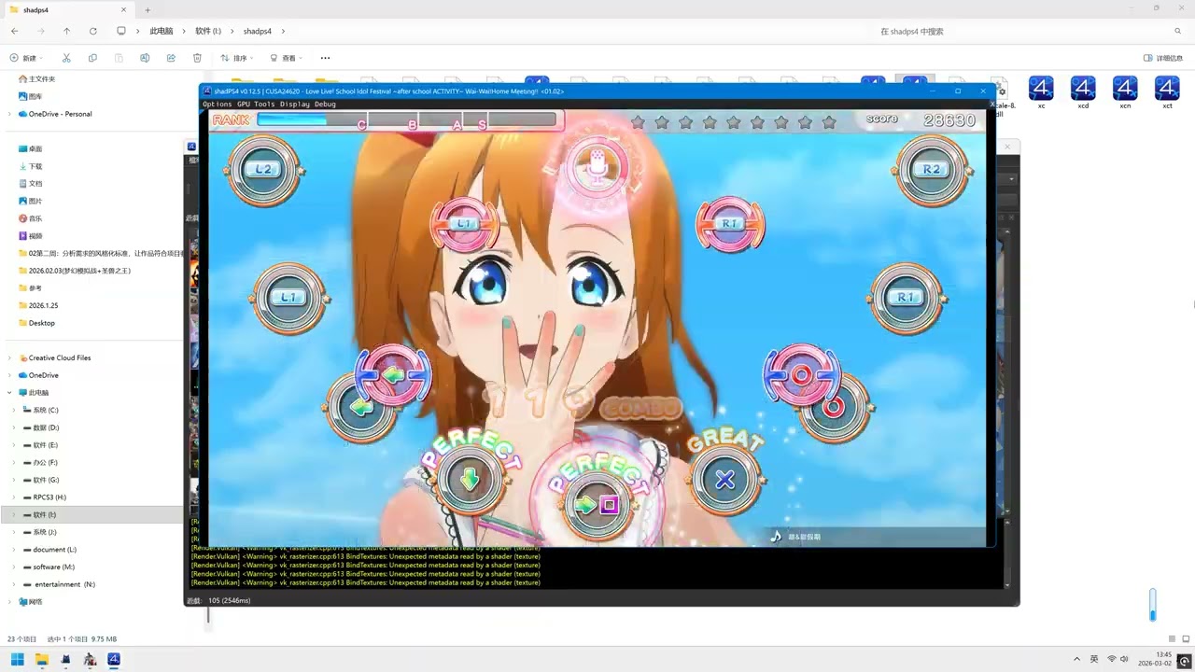Viewport: 1195px width, 672px height.
Task: Click the Rename icon in Explorer toolbar
Action: (x=145, y=58)
